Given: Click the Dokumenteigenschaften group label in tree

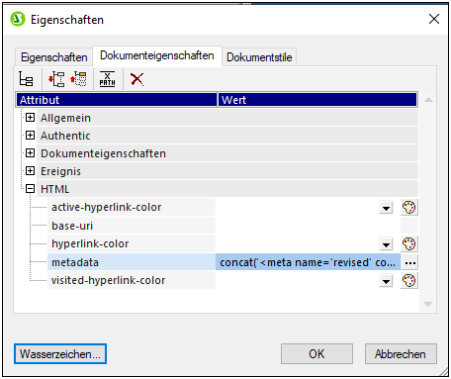Looking at the screenshot, I should point(103,153).
